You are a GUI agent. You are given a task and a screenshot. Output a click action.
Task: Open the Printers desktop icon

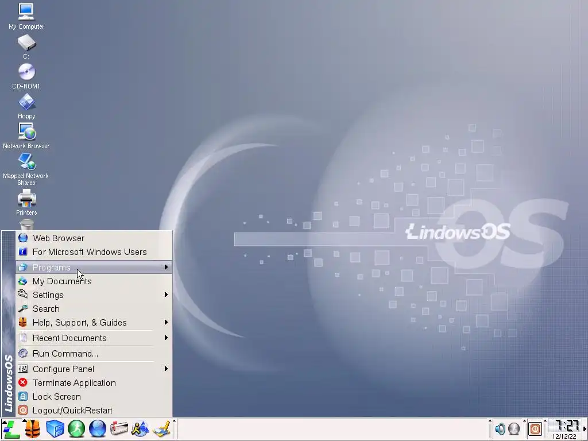26,202
